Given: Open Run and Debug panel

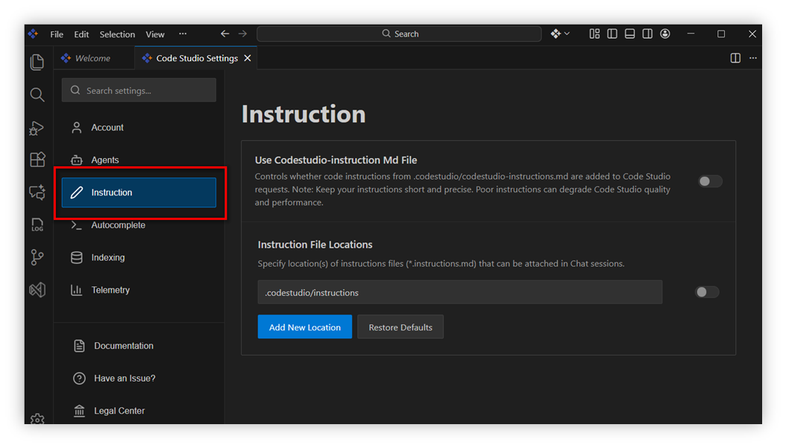Looking at the screenshot, I should 37,128.
